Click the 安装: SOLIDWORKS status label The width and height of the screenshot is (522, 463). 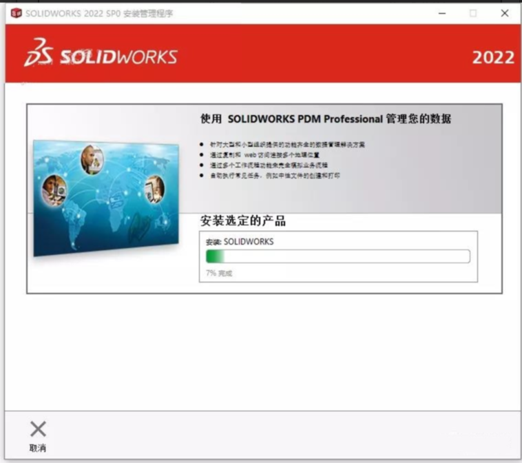240,242
